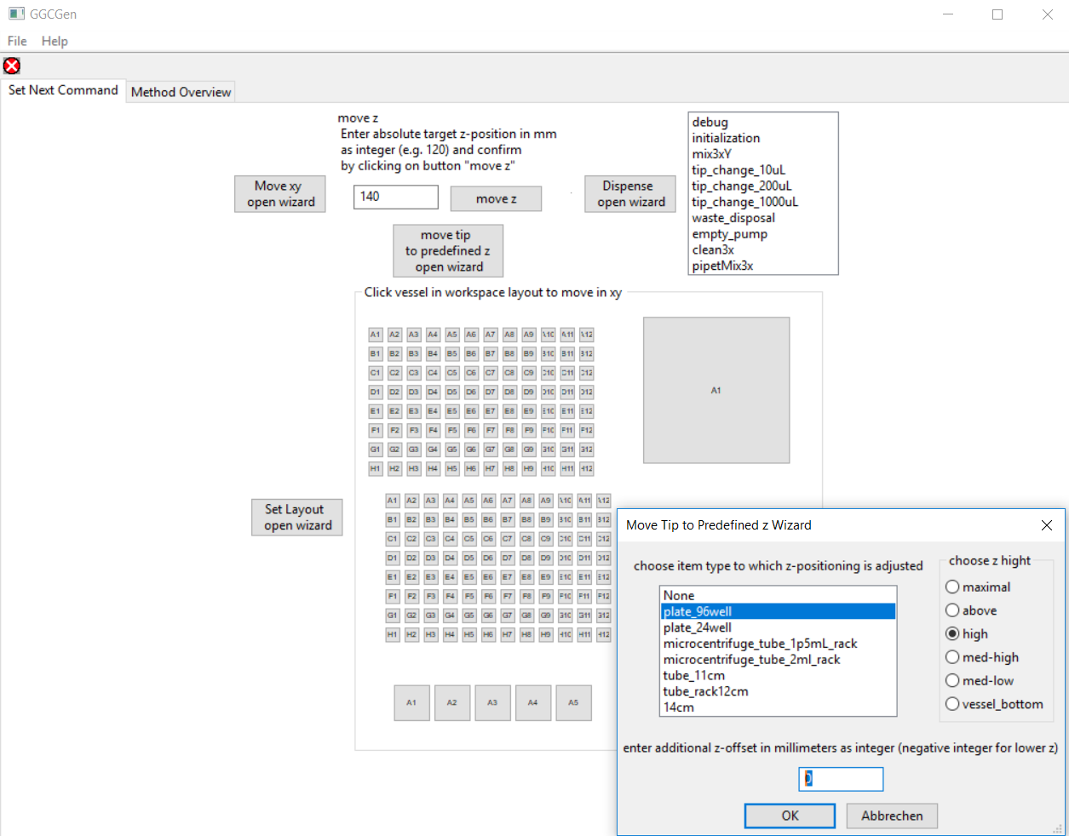Select the maximal z height option
Screen dimensions: 1069x836
953,587
